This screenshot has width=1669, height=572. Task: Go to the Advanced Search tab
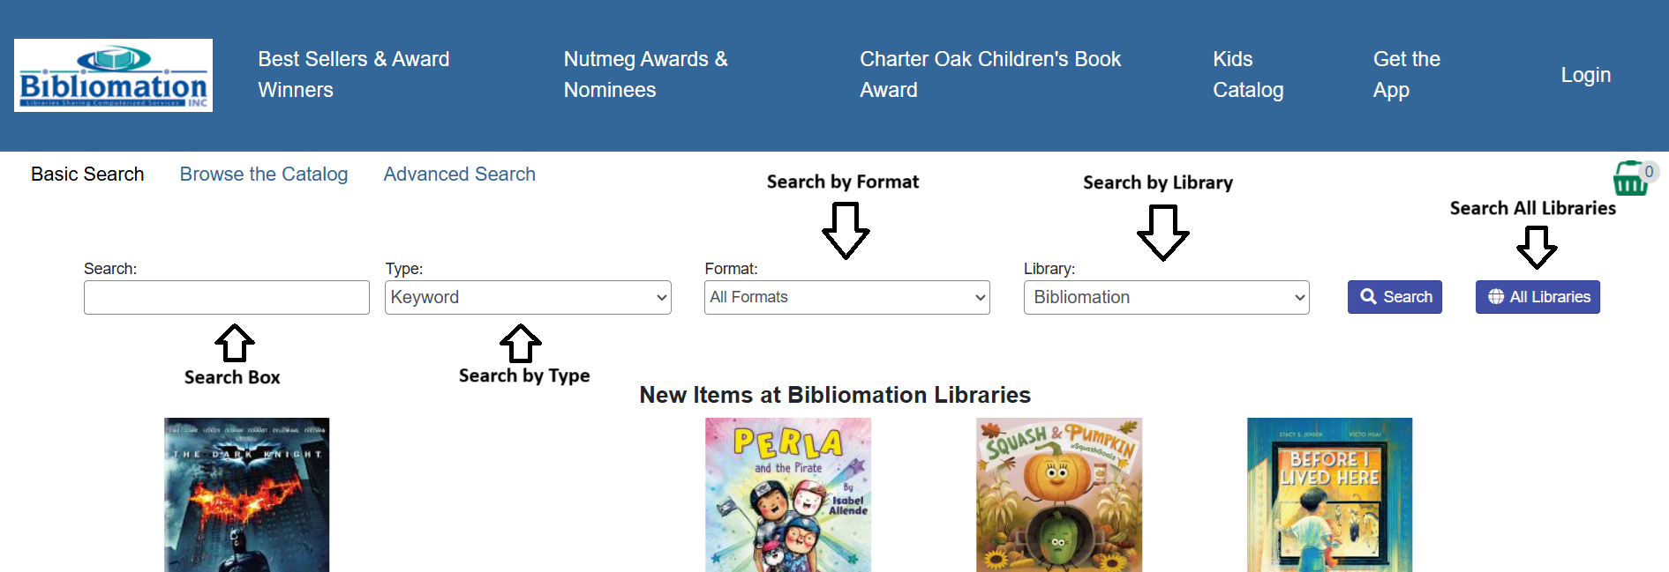459,175
